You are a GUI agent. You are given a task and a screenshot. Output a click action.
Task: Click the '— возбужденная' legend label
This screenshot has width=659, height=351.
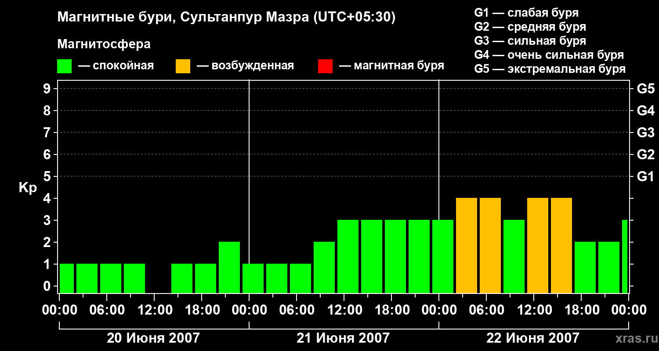point(245,66)
